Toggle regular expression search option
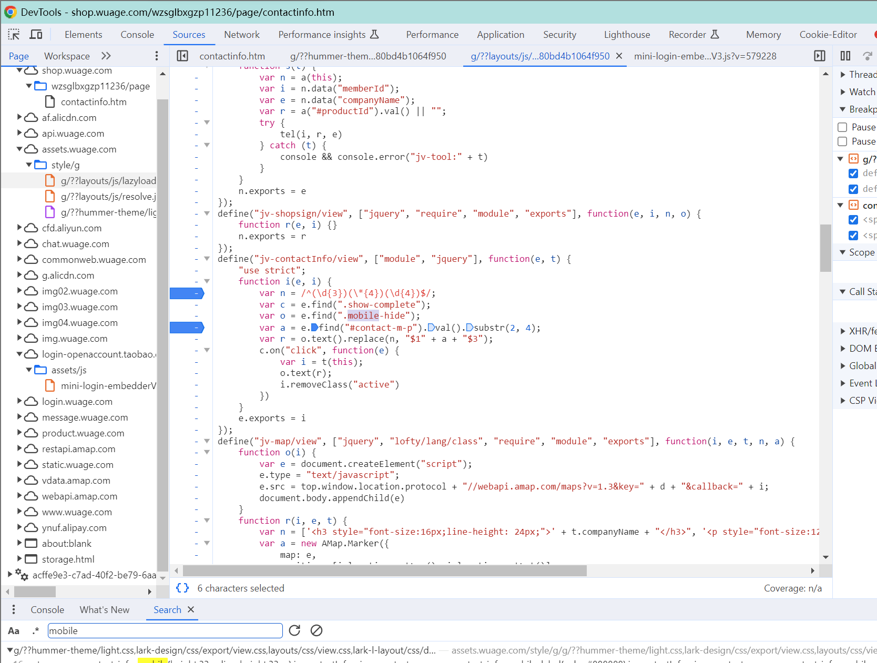Image resolution: width=877 pixels, height=663 pixels. pos(36,631)
